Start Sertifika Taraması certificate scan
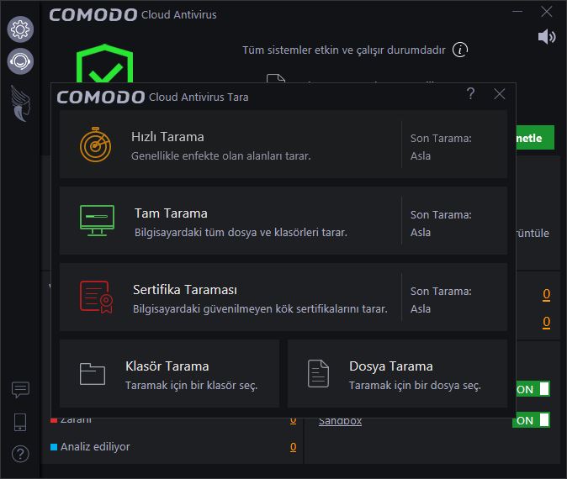The width and height of the screenshot is (567, 479). (283, 297)
